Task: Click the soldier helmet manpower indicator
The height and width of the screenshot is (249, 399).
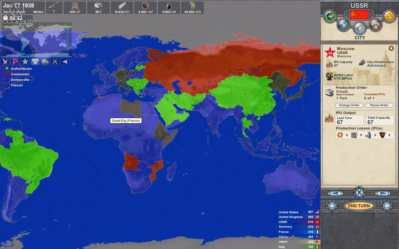Action: tap(75, 8)
